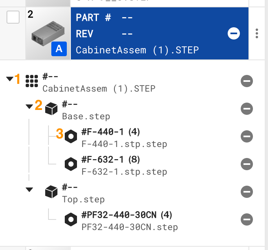
Task: Check the checkbox for row 2
Action: coord(13,17)
